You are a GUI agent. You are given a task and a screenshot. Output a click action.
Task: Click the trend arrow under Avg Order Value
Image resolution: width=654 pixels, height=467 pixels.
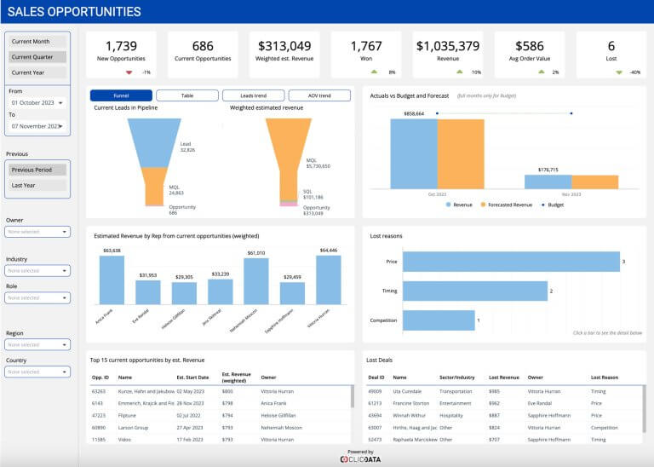coord(538,72)
